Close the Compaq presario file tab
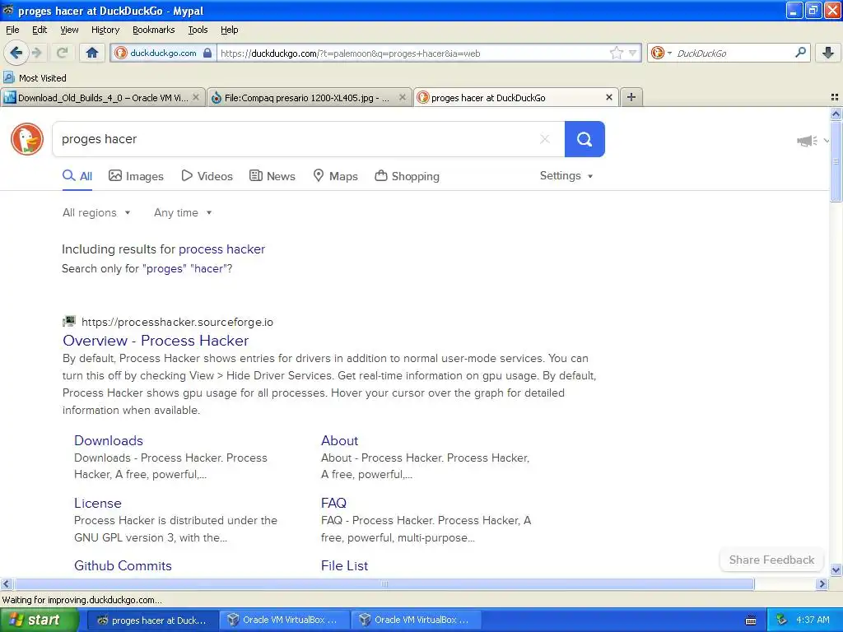Screen dimensions: 843x632 pos(402,97)
